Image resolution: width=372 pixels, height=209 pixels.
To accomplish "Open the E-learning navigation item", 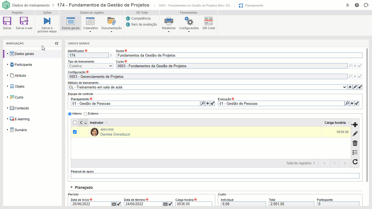I will click(22, 119).
